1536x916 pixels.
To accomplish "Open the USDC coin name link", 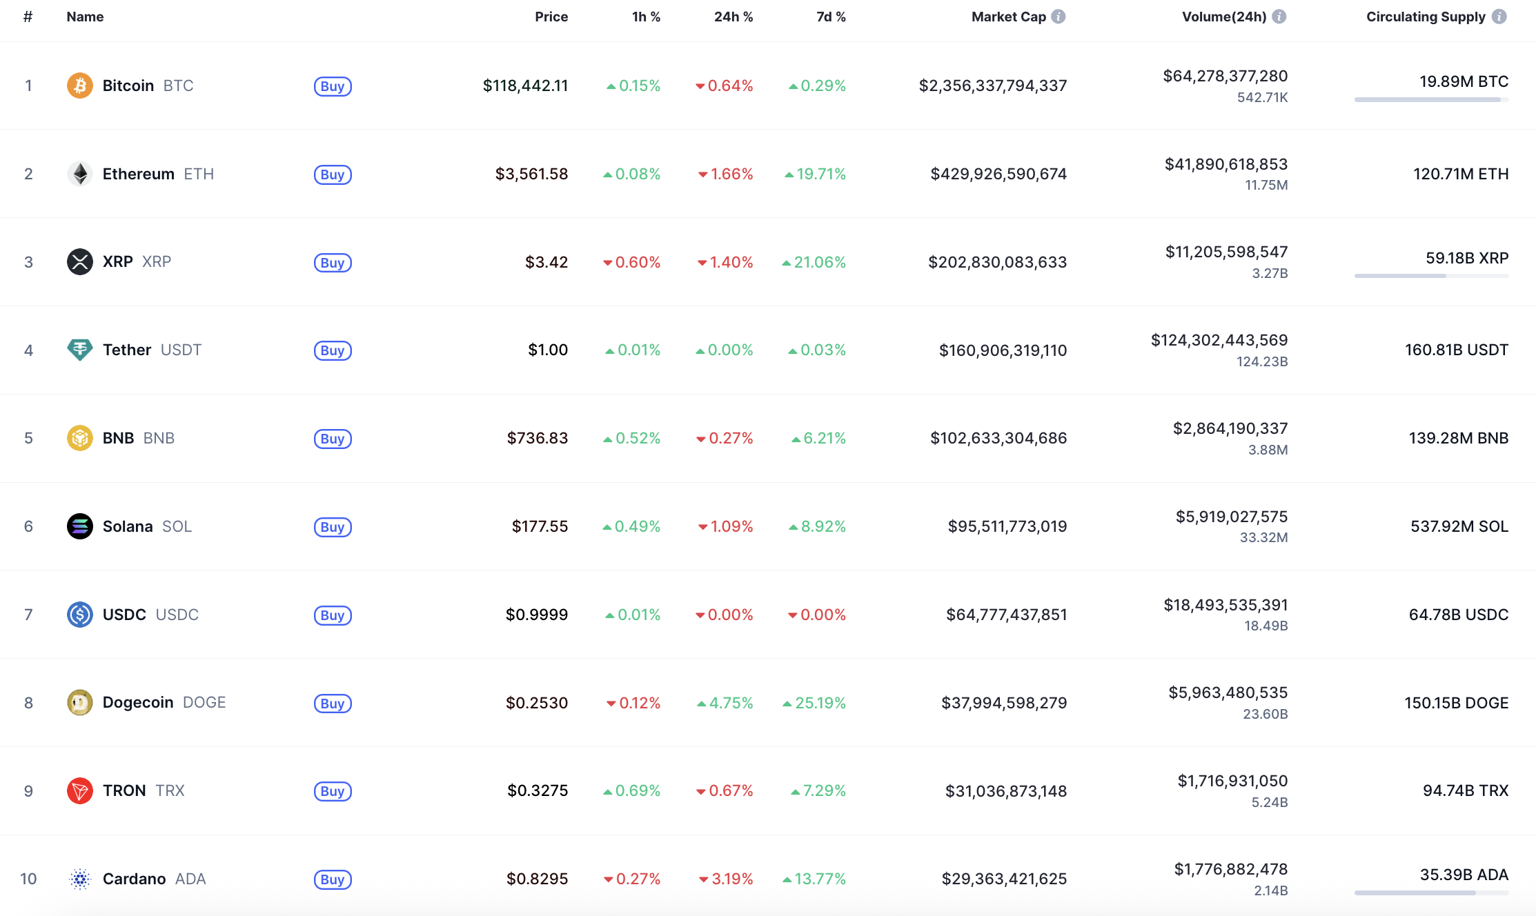I will pyautogui.click(x=124, y=615).
